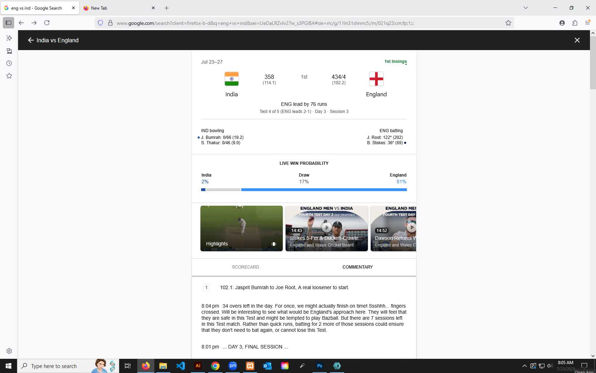Open Outlook from the taskbar
Screen dimensions: 596x373
[x=267, y=366]
